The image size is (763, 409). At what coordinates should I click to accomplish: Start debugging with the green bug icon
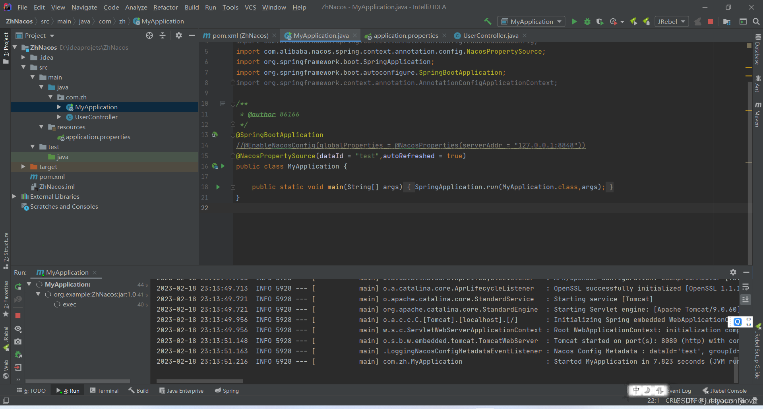pyautogui.click(x=587, y=21)
